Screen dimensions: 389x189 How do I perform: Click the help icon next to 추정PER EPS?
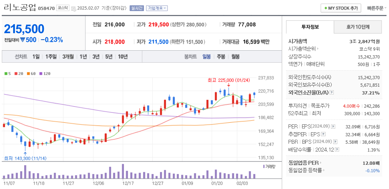(x=323, y=134)
